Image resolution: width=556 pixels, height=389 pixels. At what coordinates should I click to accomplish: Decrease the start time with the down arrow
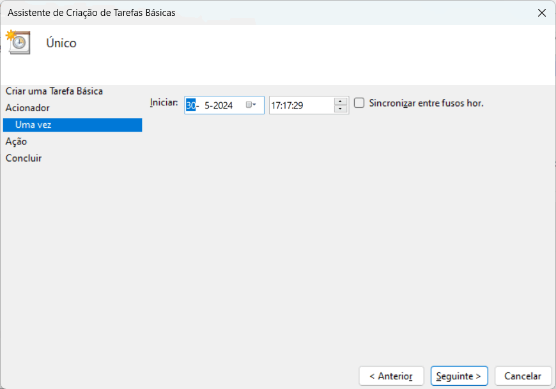(341, 109)
